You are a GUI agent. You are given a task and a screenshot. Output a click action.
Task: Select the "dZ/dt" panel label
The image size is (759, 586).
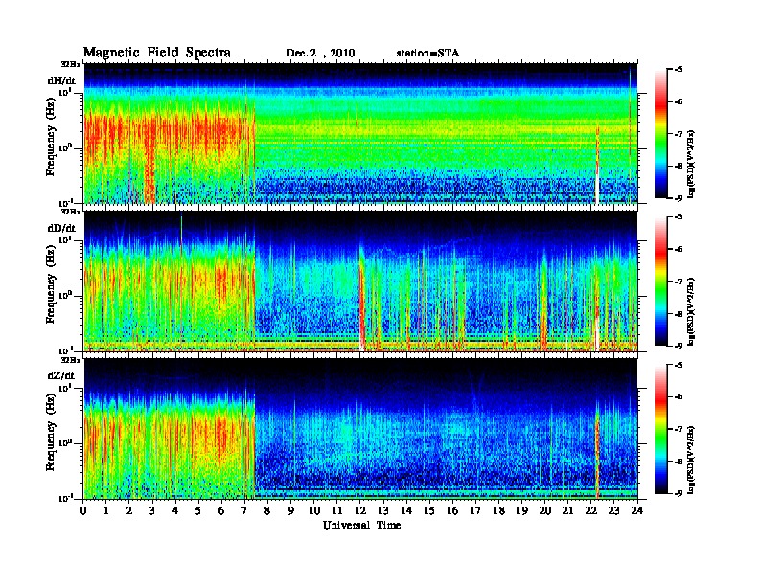(x=61, y=375)
